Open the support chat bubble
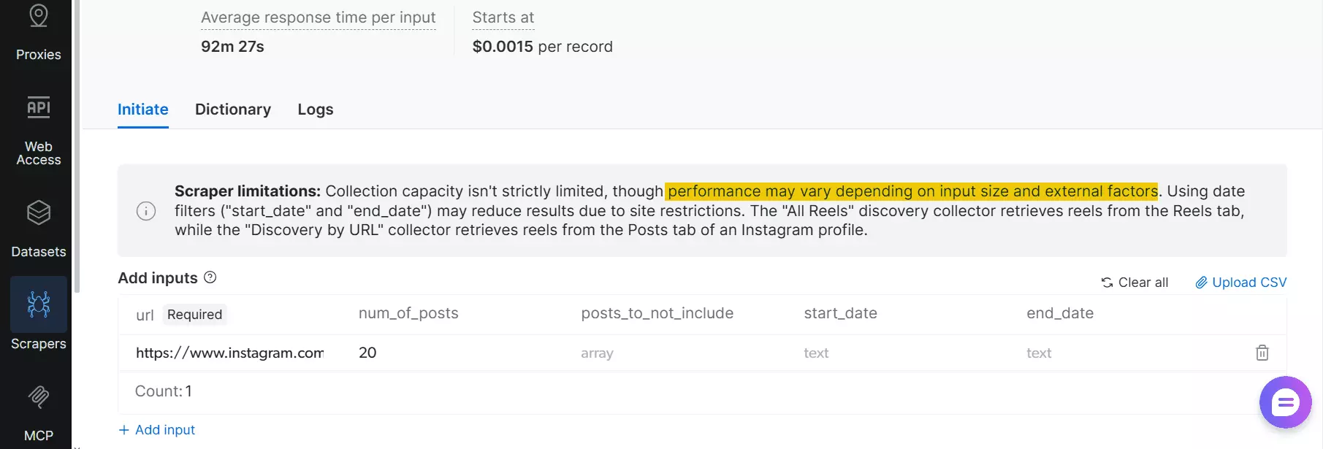This screenshot has height=449, width=1323. click(x=1284, y=402)
